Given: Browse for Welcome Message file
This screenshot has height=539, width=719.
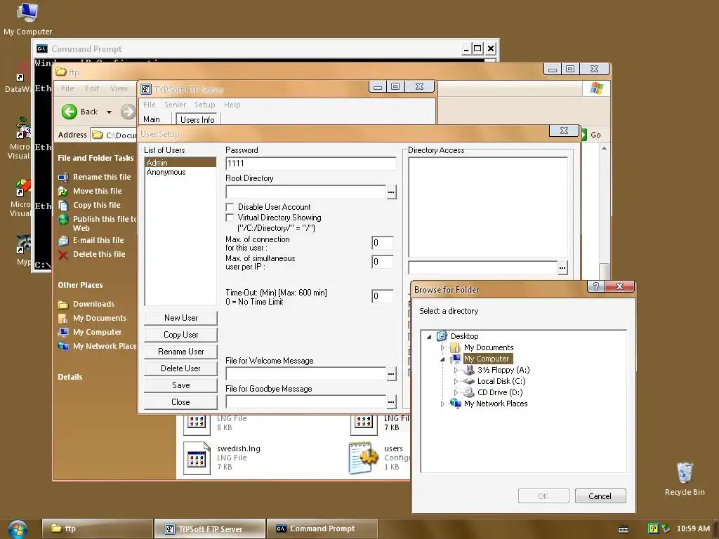Looking at the screenshot, I should click(391, 374).
